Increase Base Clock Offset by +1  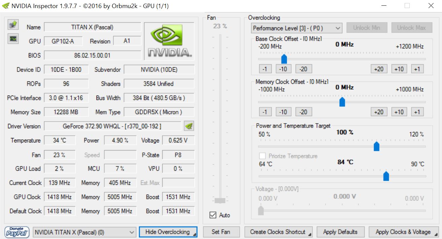click(417, 69)
